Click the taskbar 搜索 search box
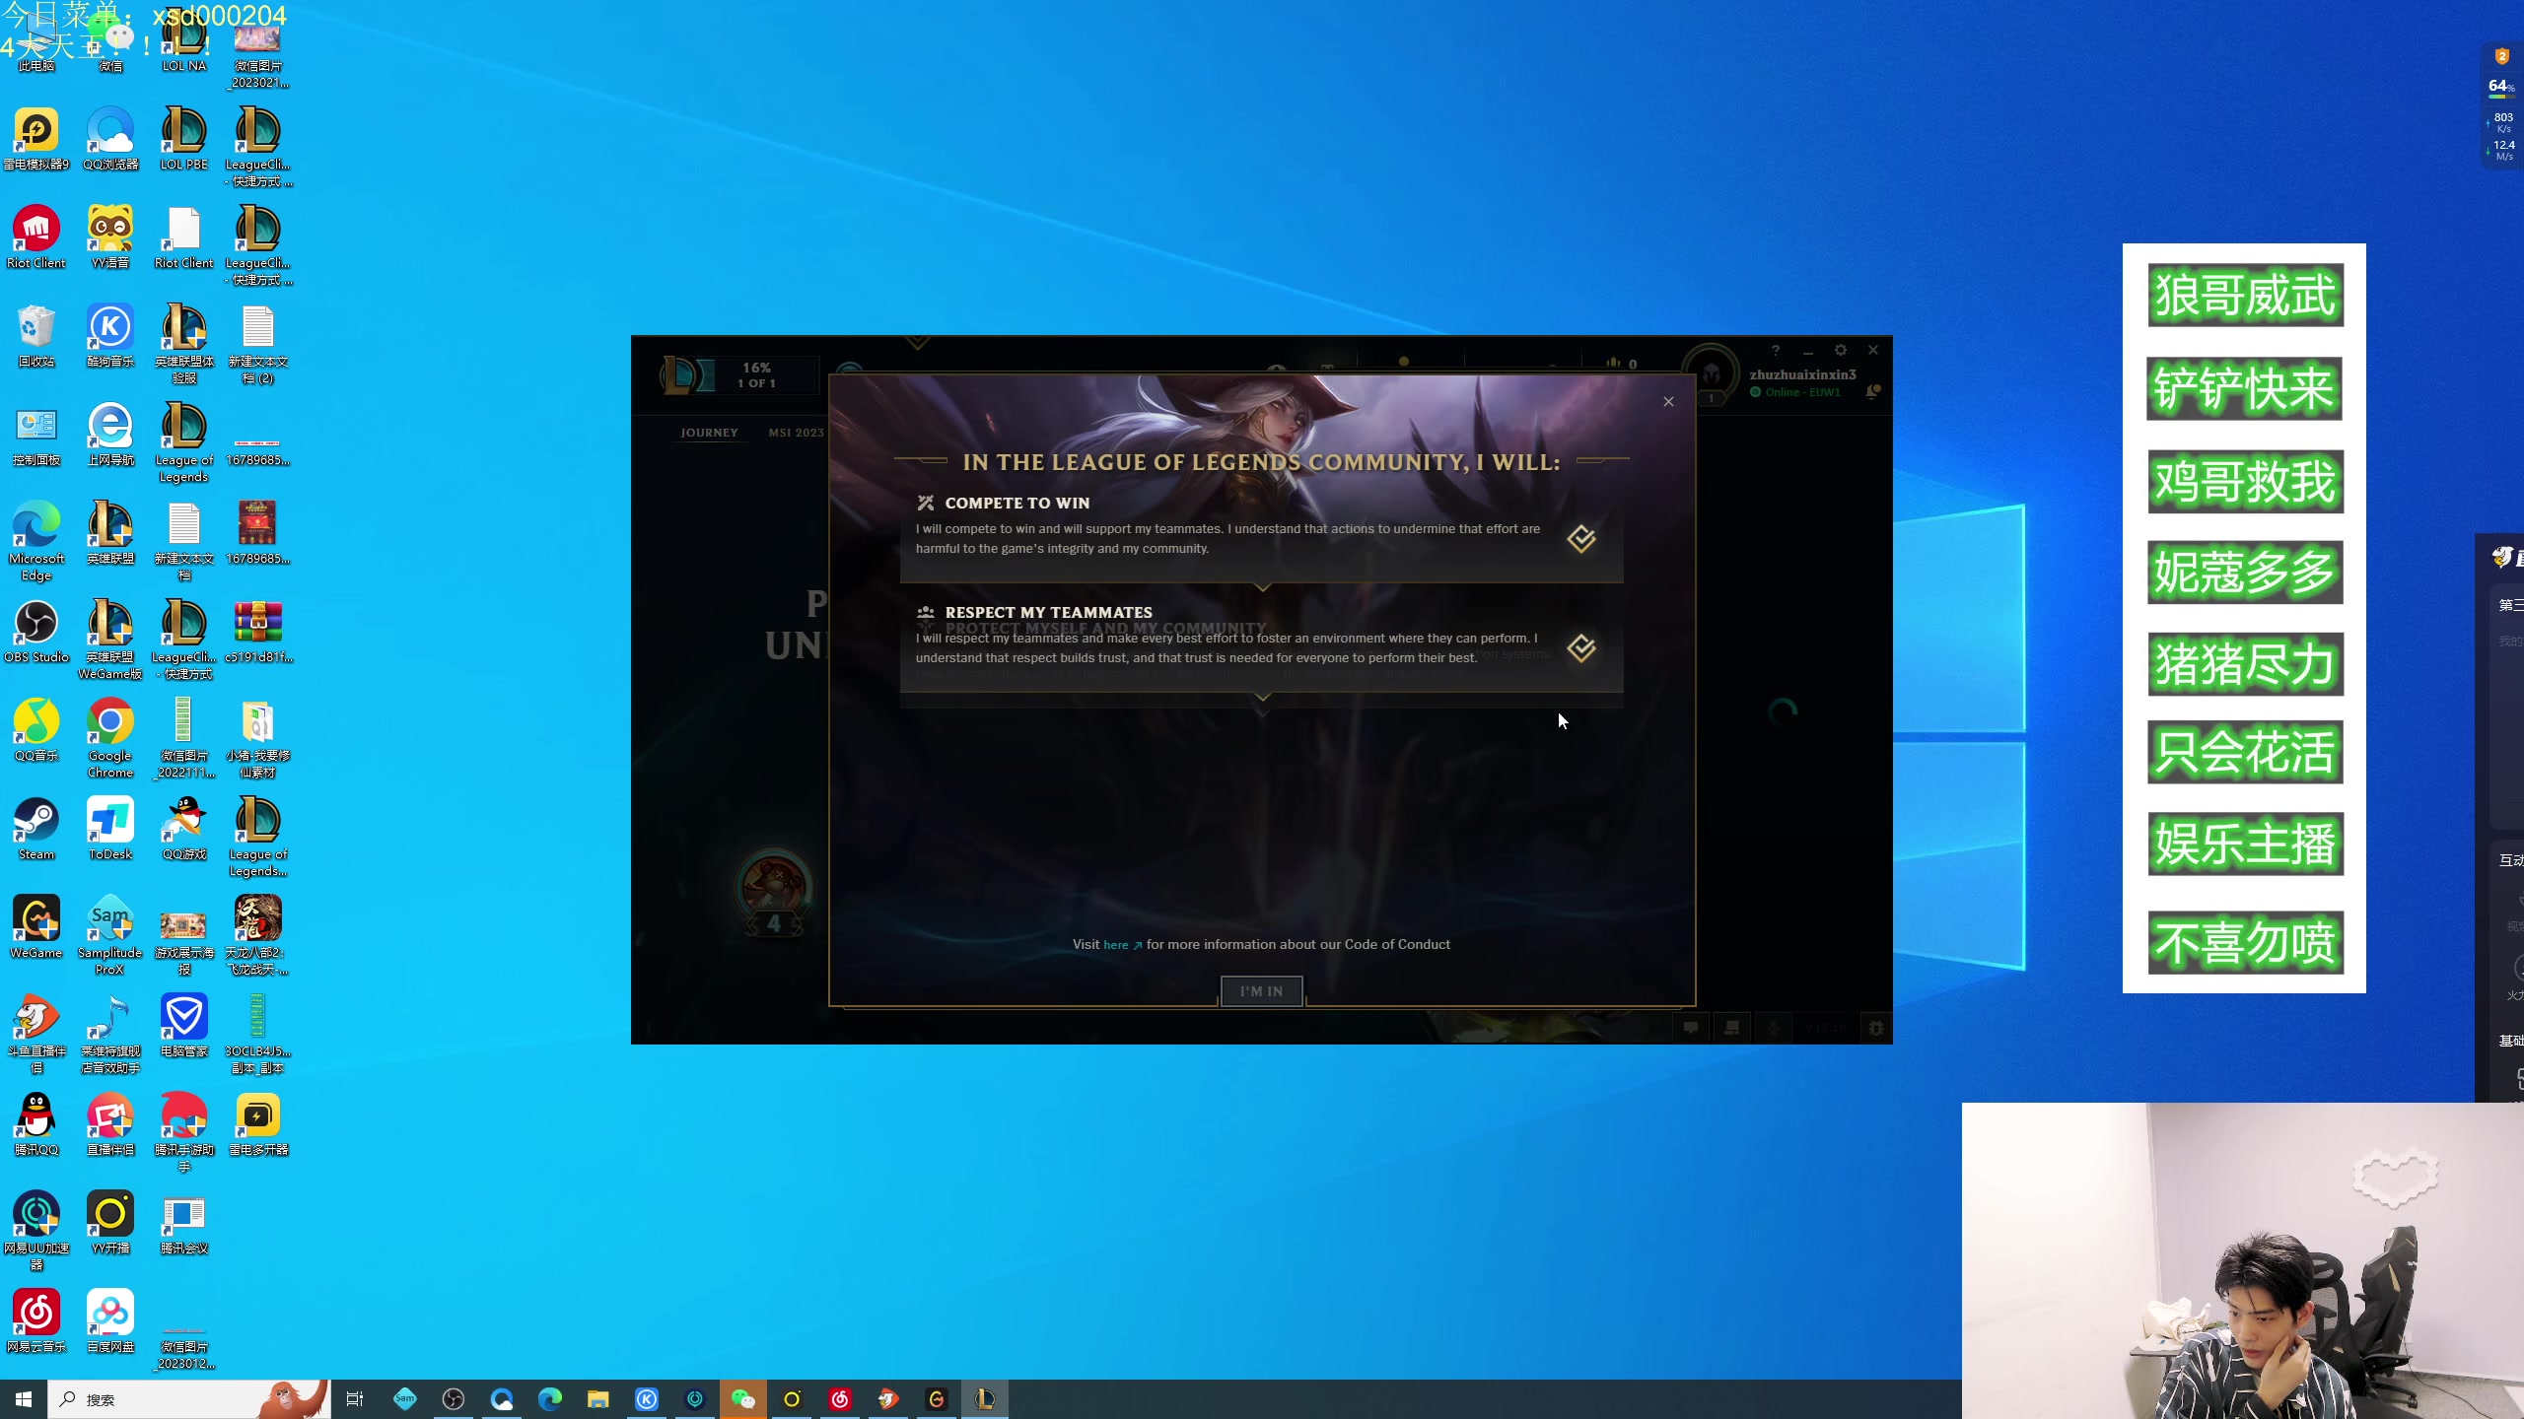This screenshot has width=2524, height=1419. tap(187, 1399)
